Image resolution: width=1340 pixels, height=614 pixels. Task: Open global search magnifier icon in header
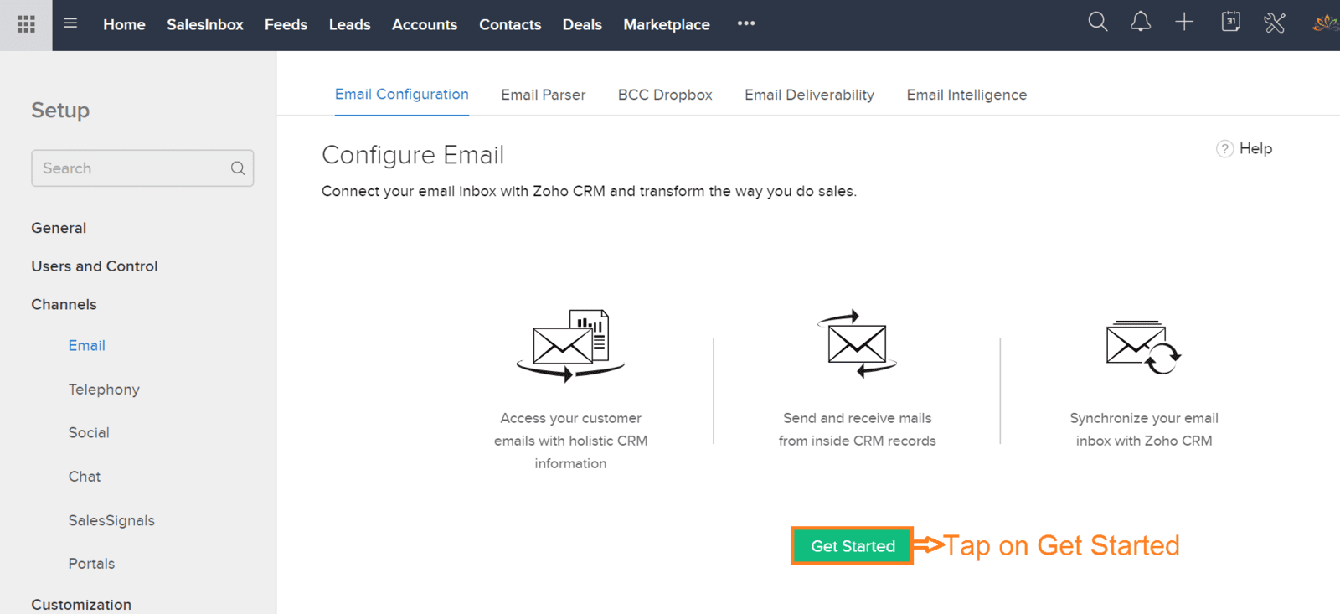[x=1097, y=22]
